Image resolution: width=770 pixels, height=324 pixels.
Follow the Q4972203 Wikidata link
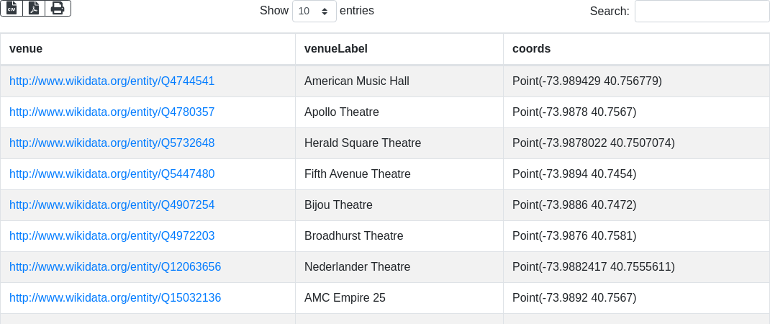click(x=112, y=236)
